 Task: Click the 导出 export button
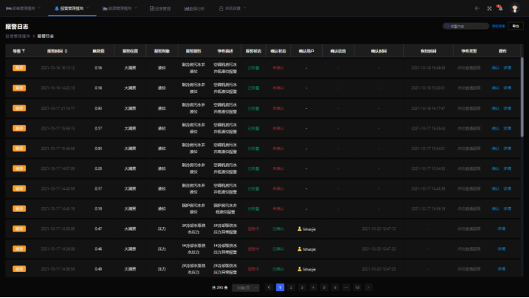515,26
